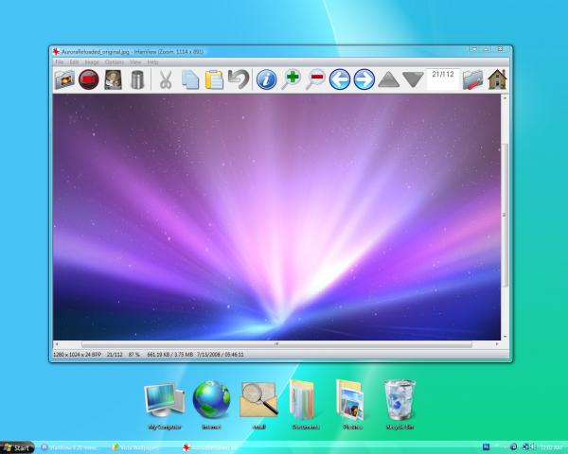
Task: Go to the previous image in folder
Action: pyautogui.click(x=340, y=79)
